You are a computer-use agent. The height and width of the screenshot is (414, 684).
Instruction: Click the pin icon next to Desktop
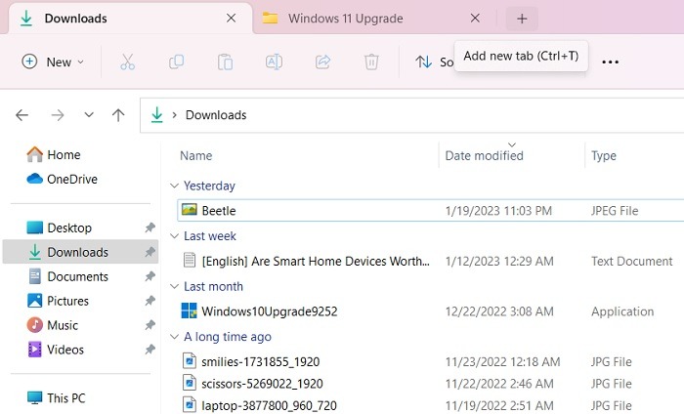150,228
